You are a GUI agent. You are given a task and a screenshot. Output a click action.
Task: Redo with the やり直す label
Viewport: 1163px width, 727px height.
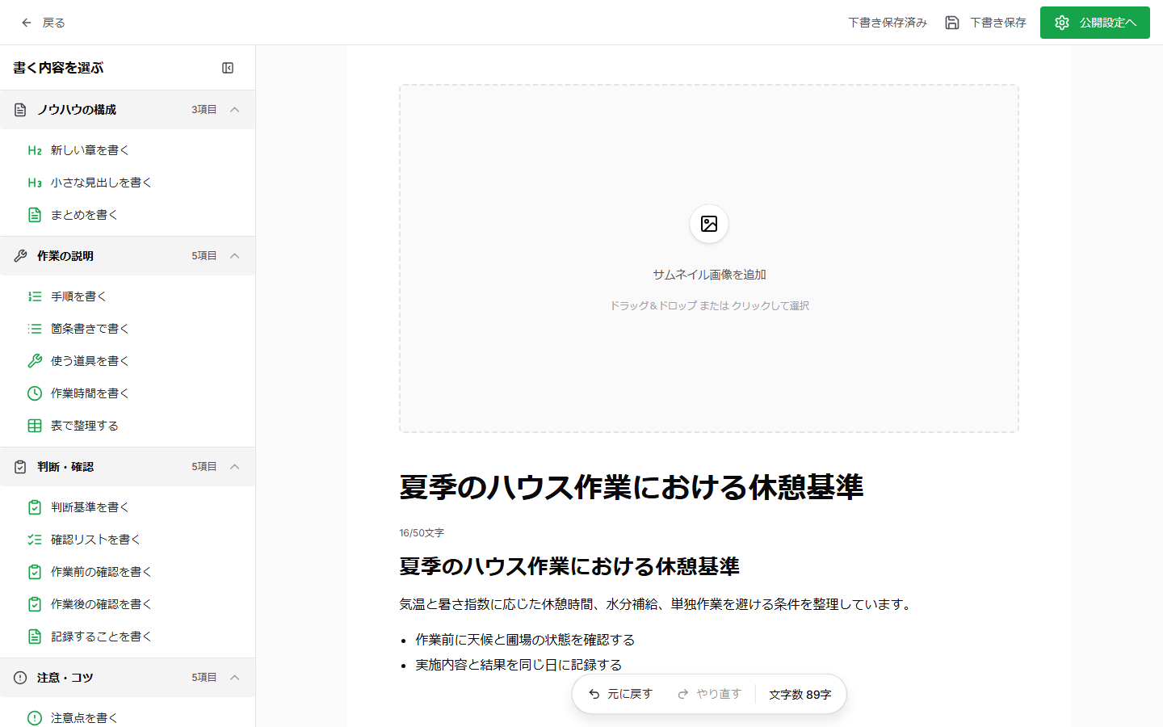(719, 694)
